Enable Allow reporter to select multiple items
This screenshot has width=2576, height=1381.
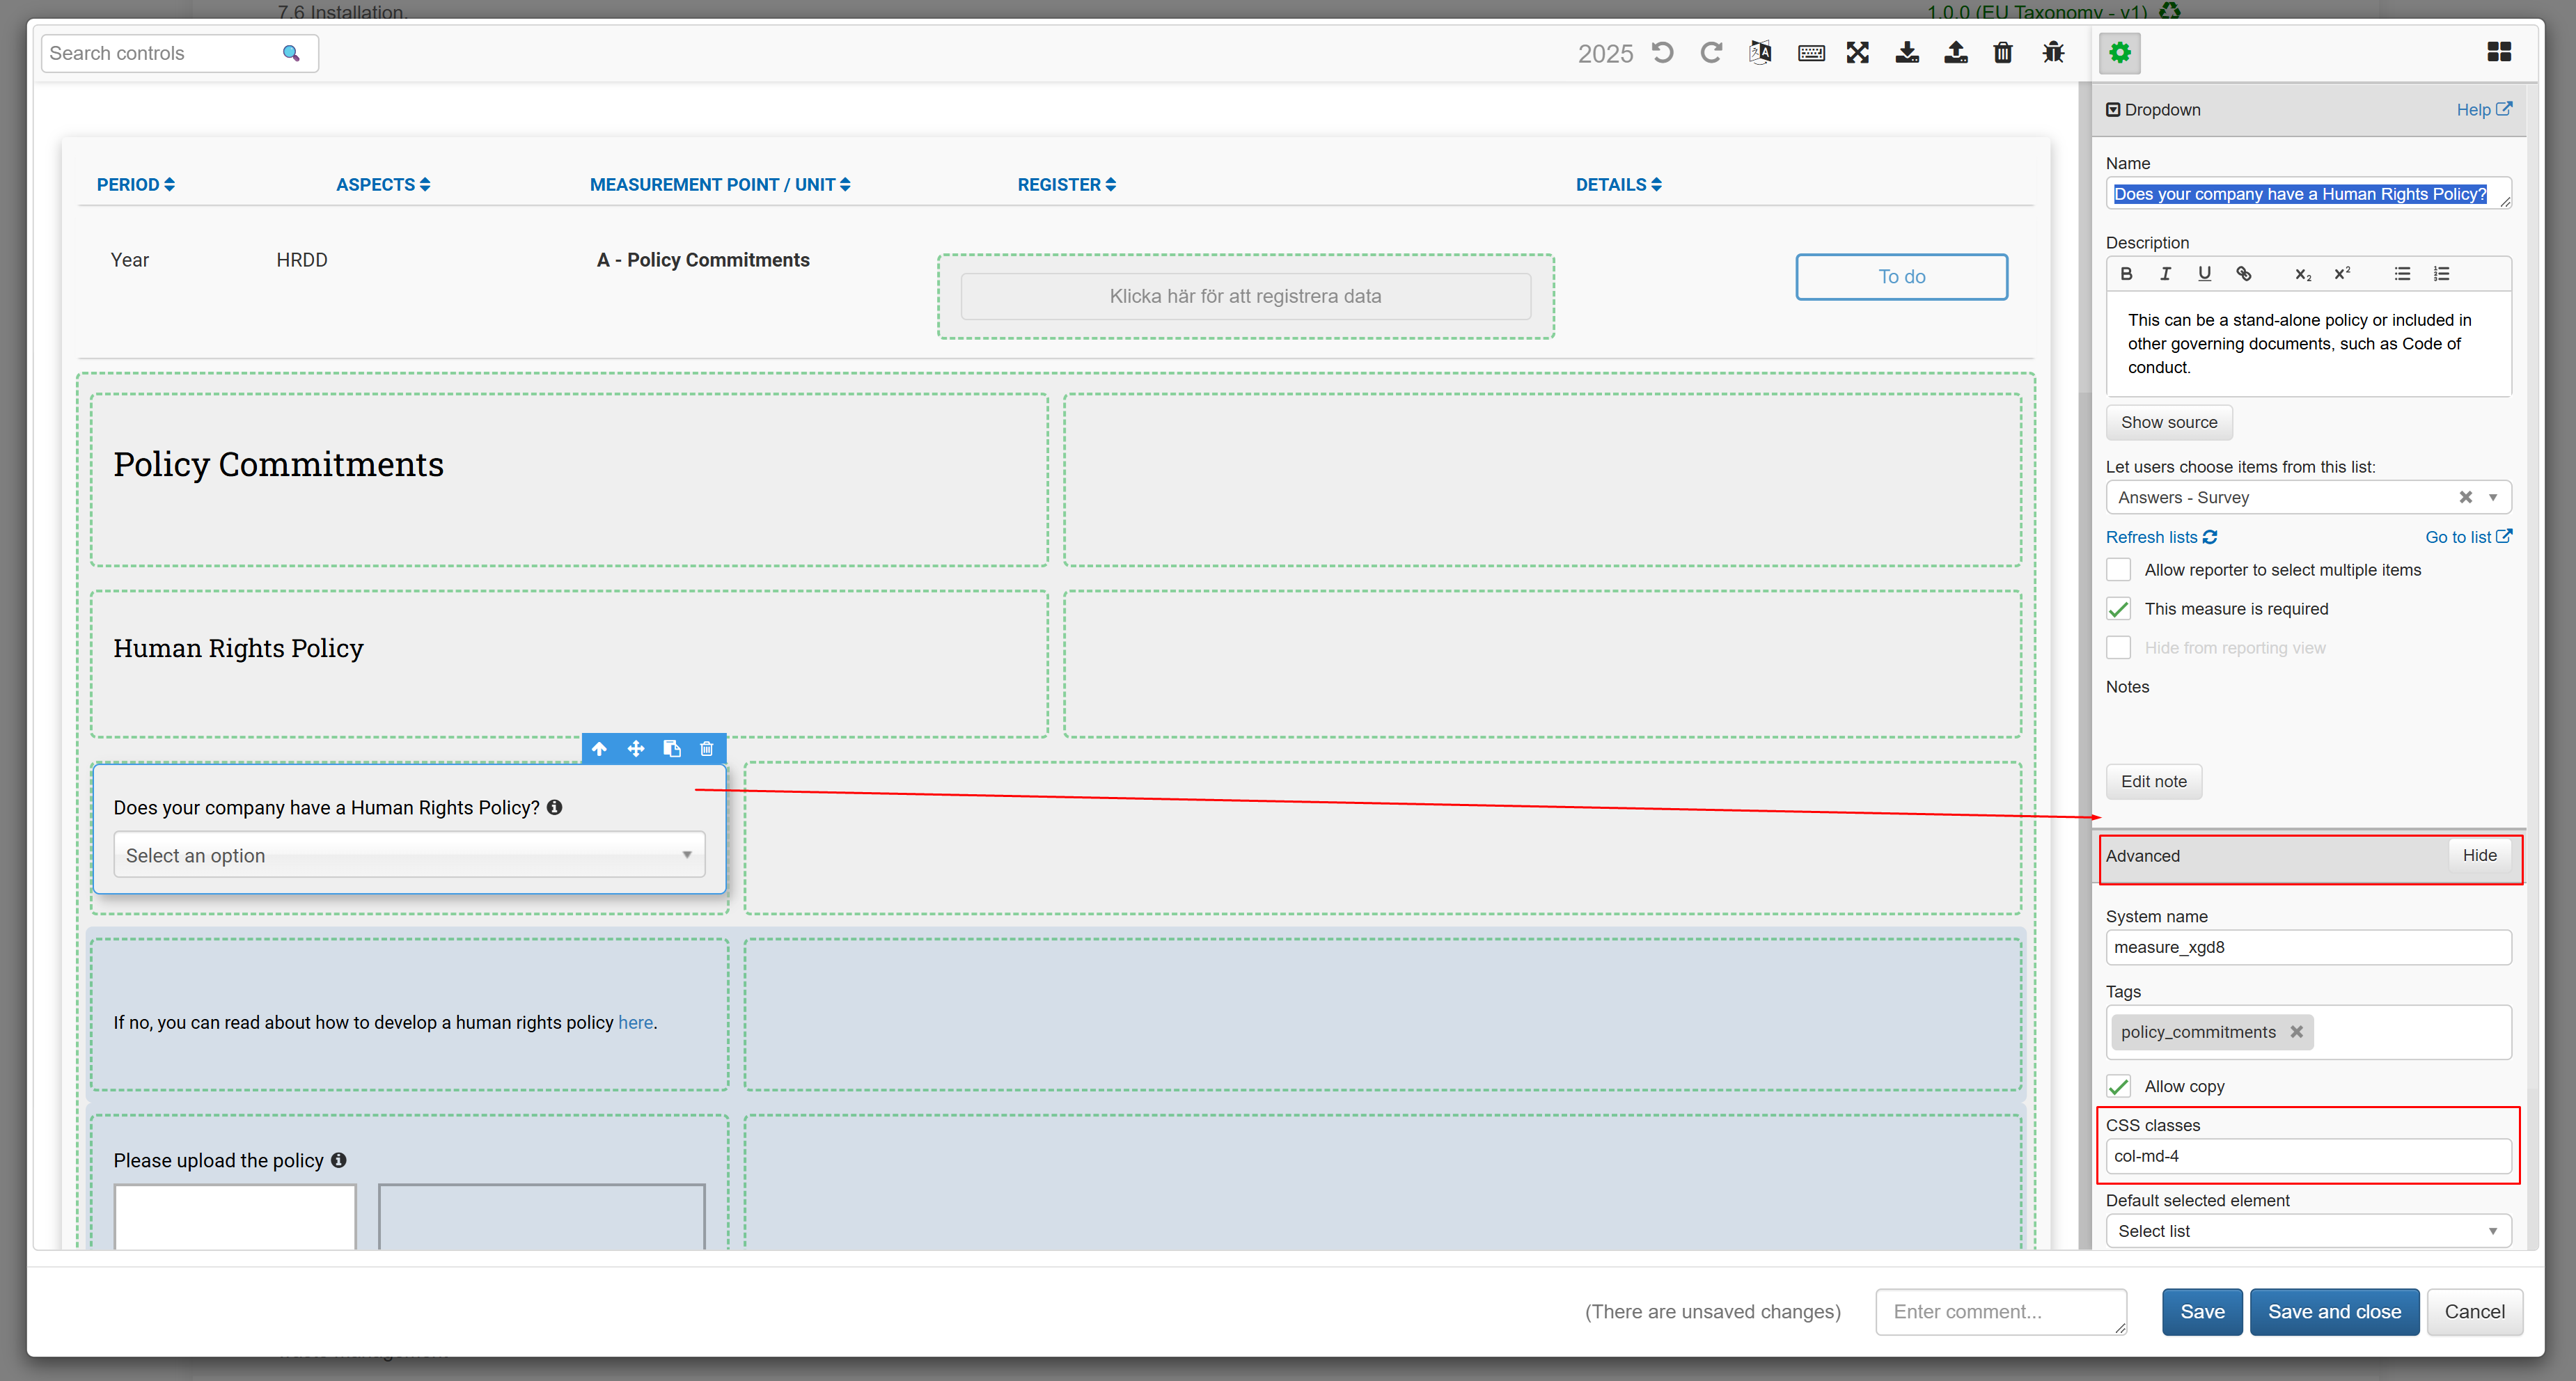(x=2118, y=570)
